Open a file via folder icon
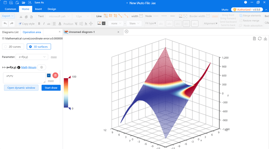 click(23, 2)
